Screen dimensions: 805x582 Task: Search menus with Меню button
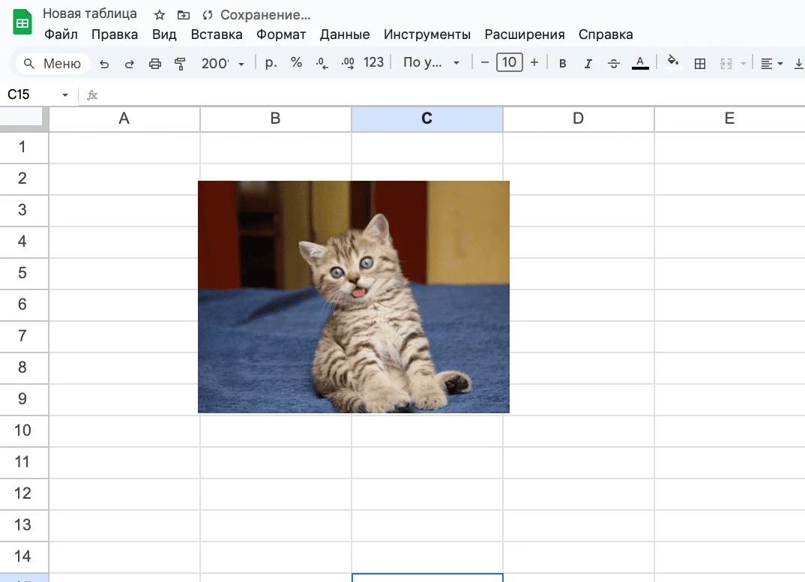[53, 64]
